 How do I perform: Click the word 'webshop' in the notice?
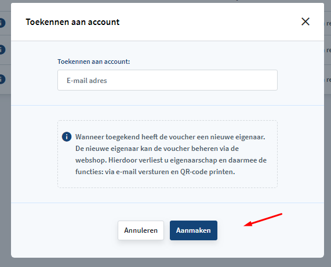click(90, 160)
